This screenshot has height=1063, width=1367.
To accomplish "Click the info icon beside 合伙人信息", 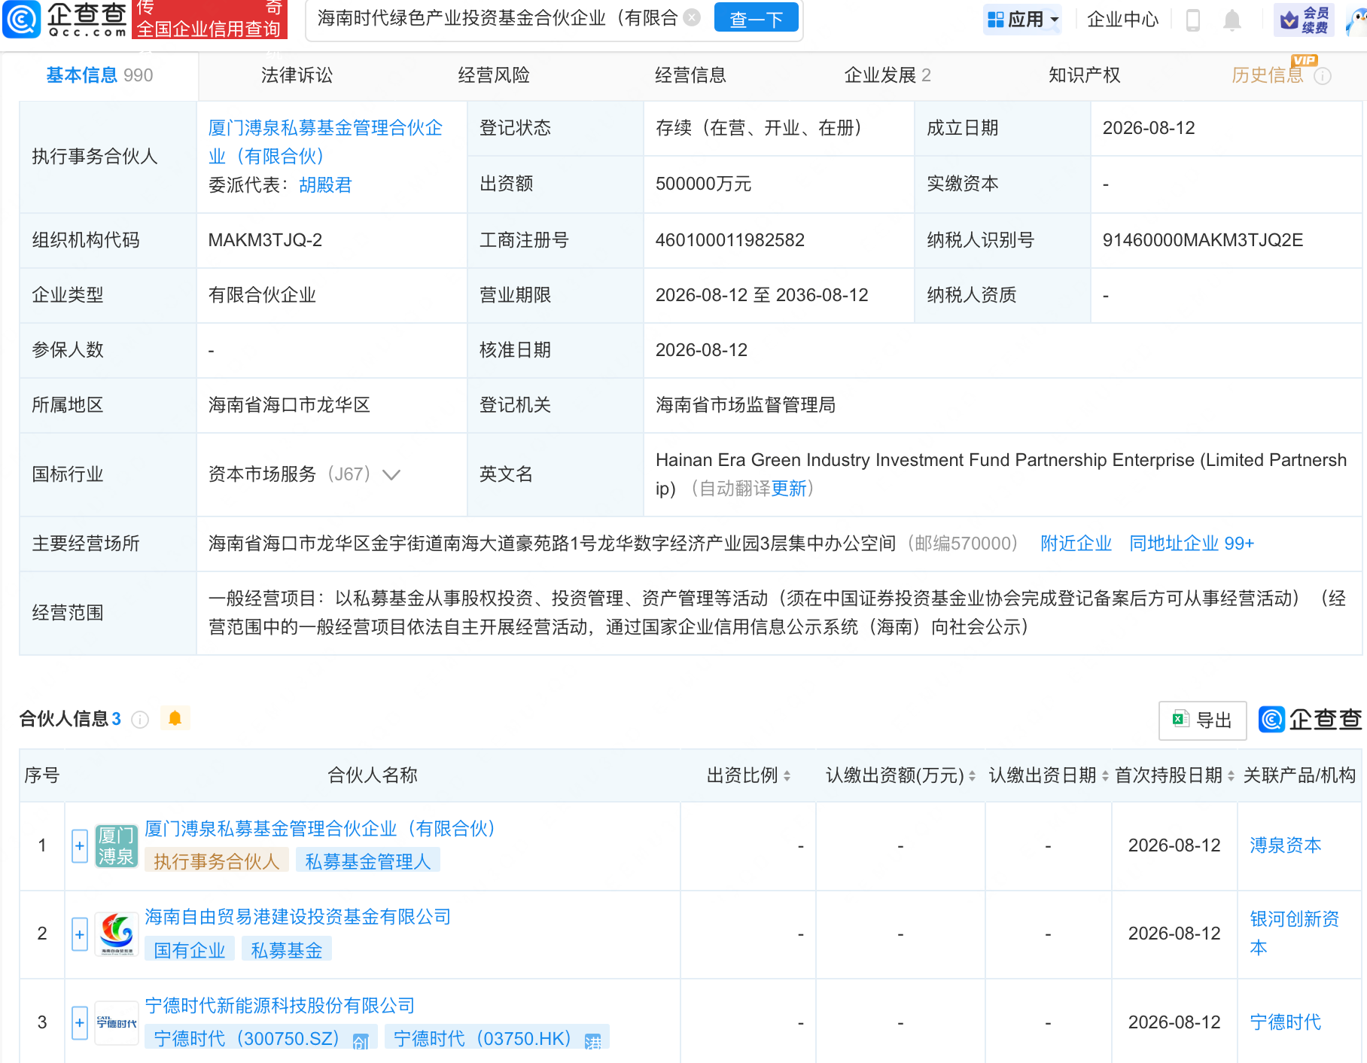I will (140, 720).
